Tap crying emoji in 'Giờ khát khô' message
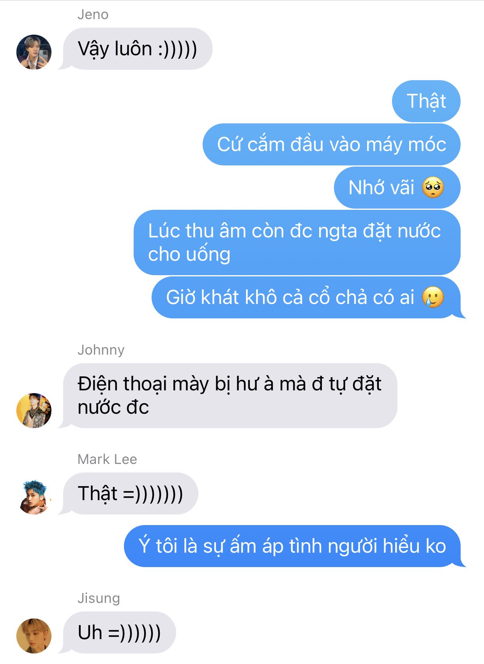This screenshot has width=484, height=664. click(x=433, y=297)
